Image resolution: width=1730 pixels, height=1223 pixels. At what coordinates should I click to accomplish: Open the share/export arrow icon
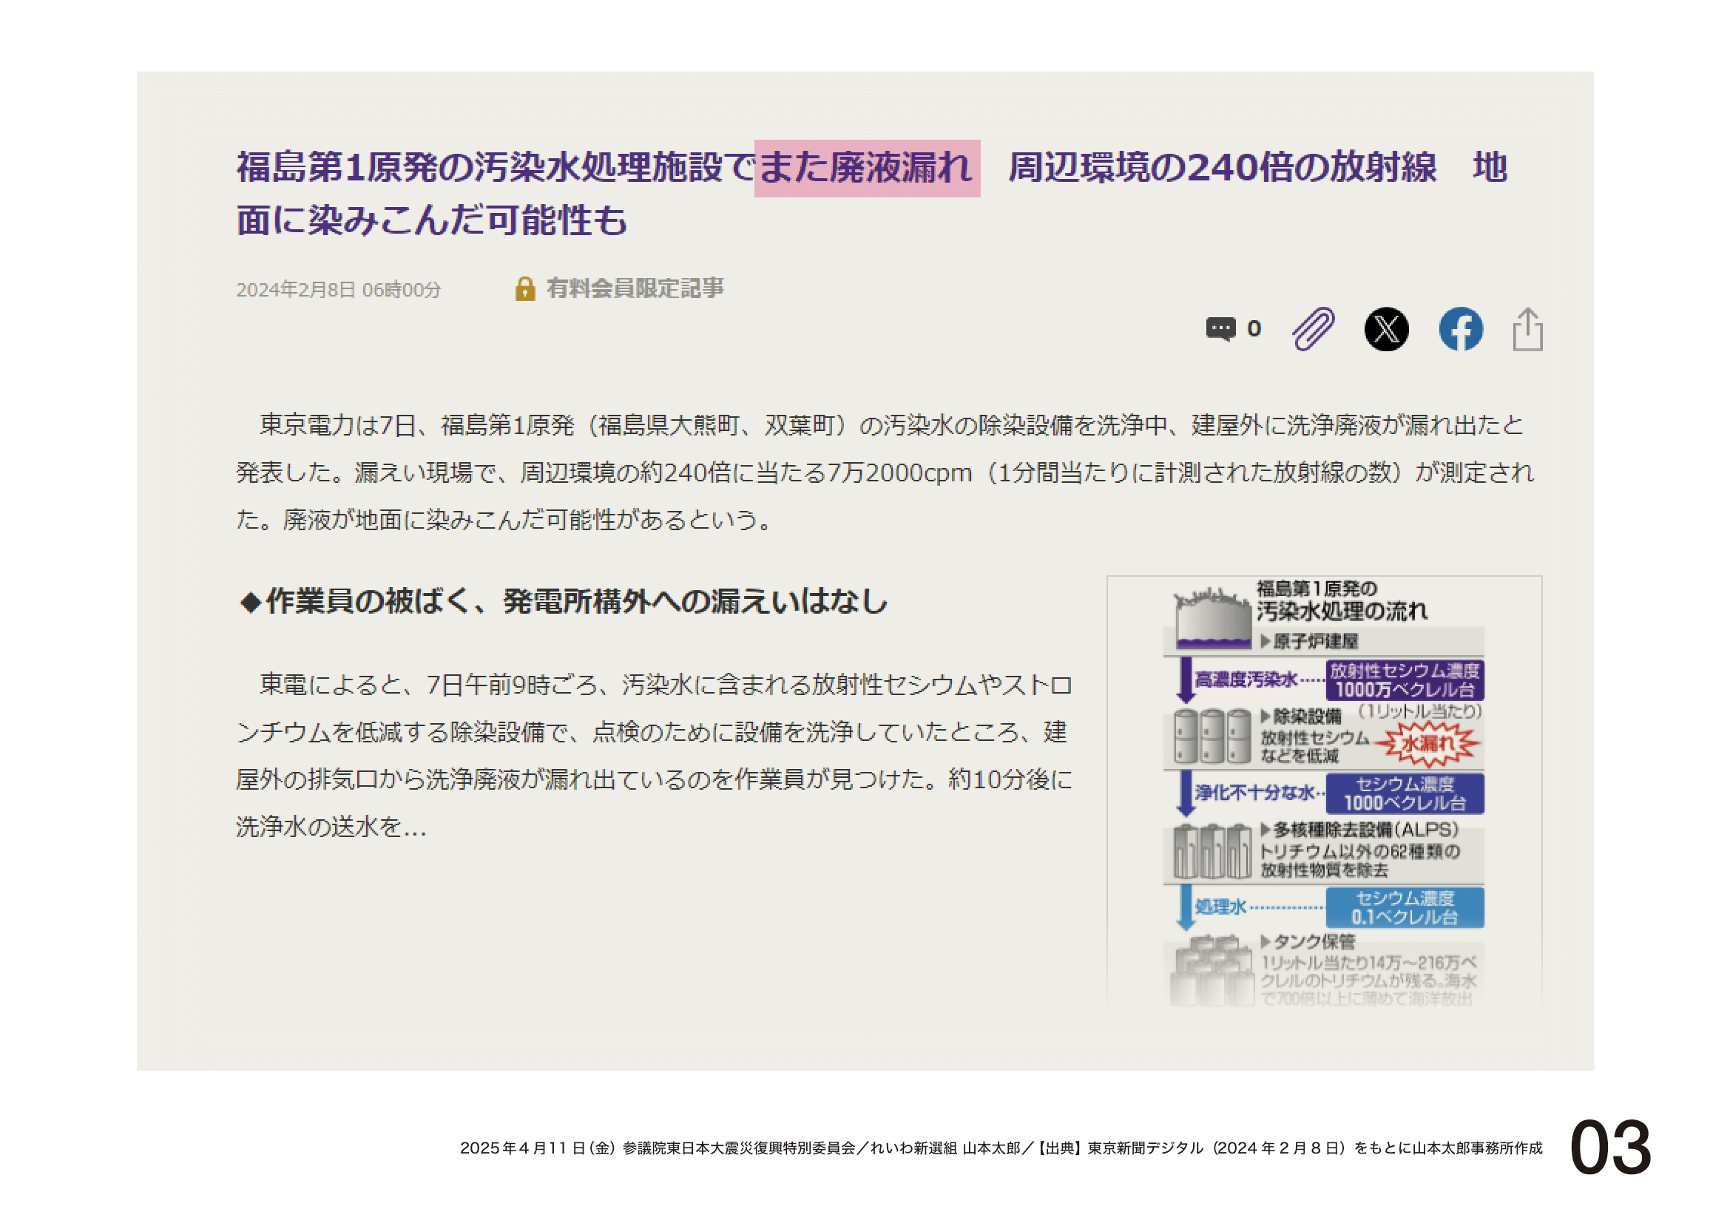1528,329
